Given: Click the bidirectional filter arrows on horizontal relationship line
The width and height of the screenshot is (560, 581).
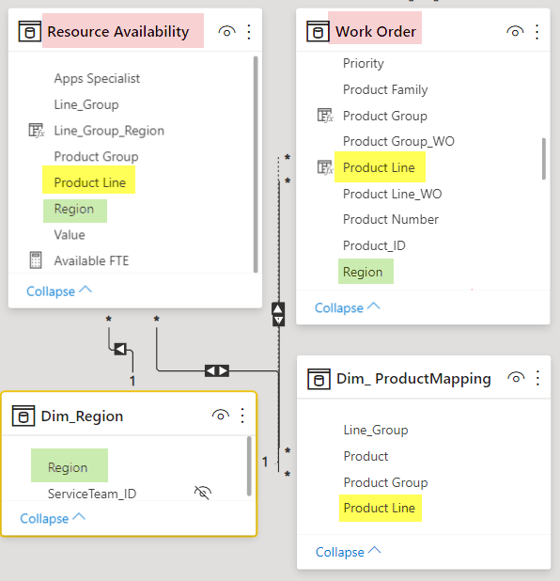Looking at the screenshot, I should coord(217,370).
